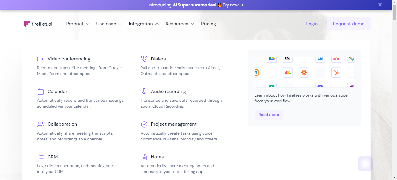Screen dimensions: 397x180
Task: Click the Login link
Action: [x=312, y=24]
